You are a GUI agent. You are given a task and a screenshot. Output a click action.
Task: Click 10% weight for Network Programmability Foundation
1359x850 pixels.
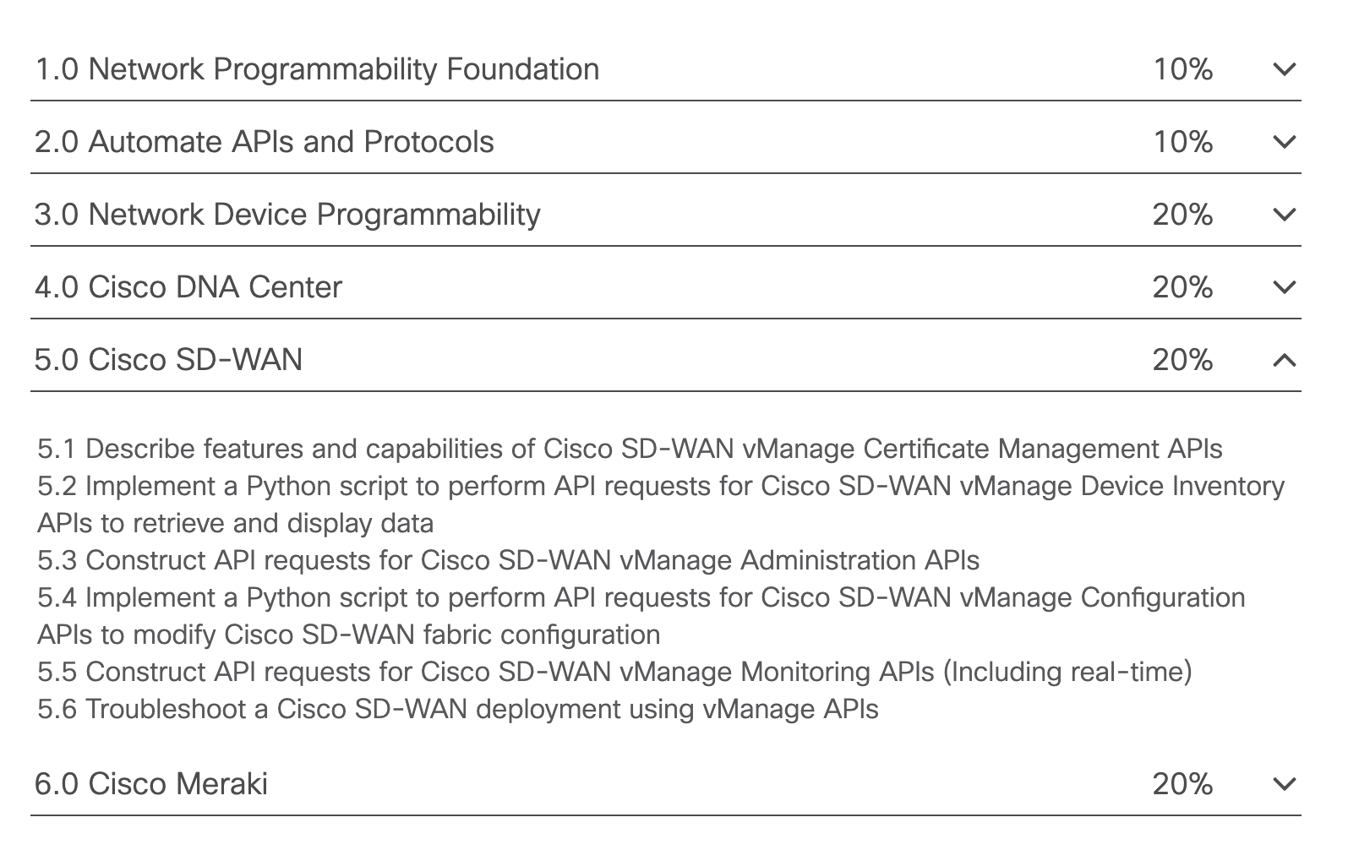pyautogui.click(x=1182, y=69)
